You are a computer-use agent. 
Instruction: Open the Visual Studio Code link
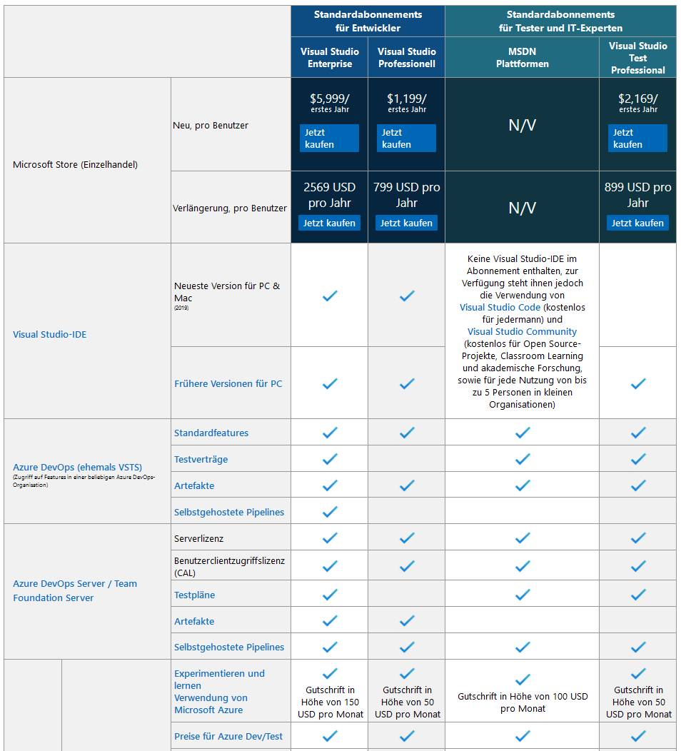(500, 307)
